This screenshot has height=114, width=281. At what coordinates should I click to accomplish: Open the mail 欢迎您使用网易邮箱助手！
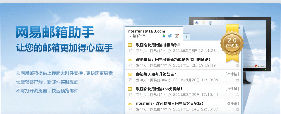158,45
